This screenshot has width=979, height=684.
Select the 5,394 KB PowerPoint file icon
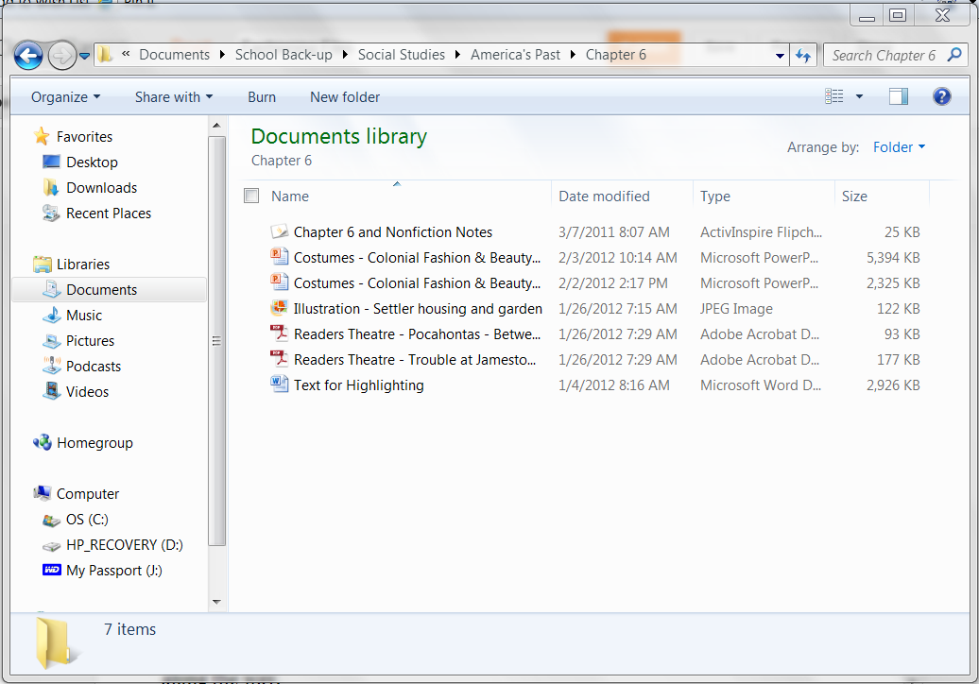tap(279, 257)
